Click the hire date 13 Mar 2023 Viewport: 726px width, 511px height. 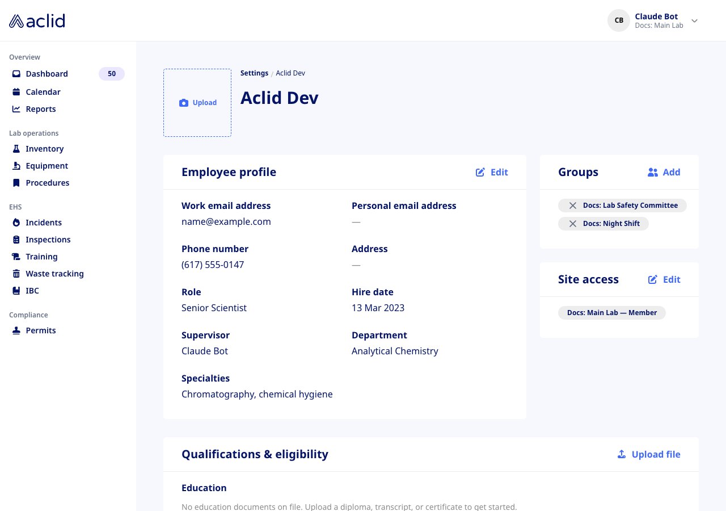pyautogui.click(x=378, y=308)
